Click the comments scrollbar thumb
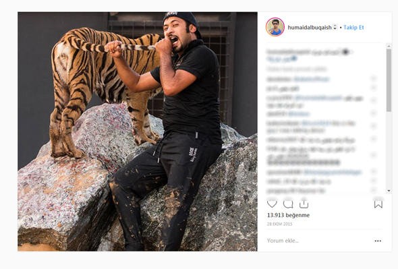This screenshot has width=398, height=269. point(389,80)
